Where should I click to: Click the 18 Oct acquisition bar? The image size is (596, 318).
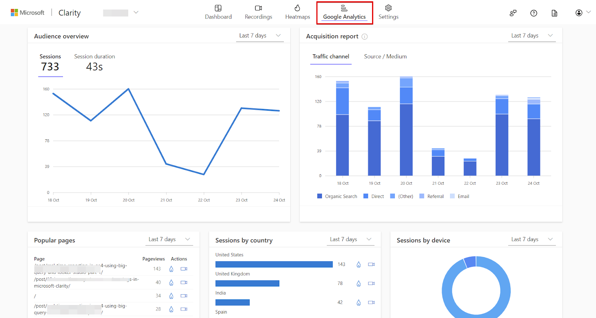pos(342,128)
